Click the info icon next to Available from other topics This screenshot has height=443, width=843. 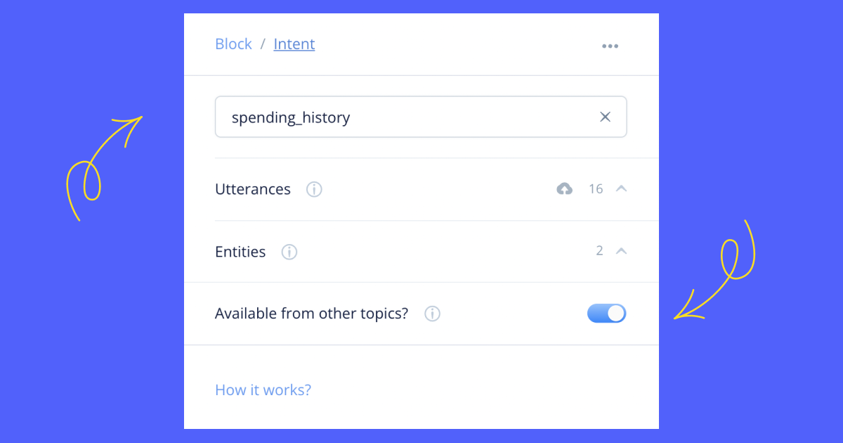pyautogui.click(x=433, y=314)
